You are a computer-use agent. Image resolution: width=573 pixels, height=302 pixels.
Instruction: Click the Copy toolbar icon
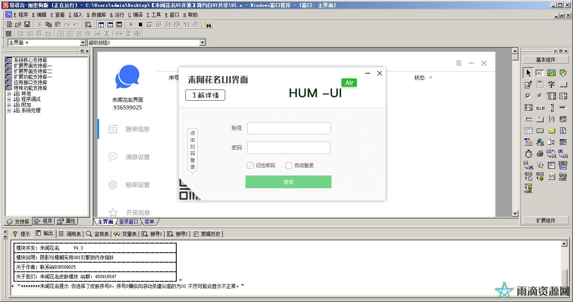49,24
